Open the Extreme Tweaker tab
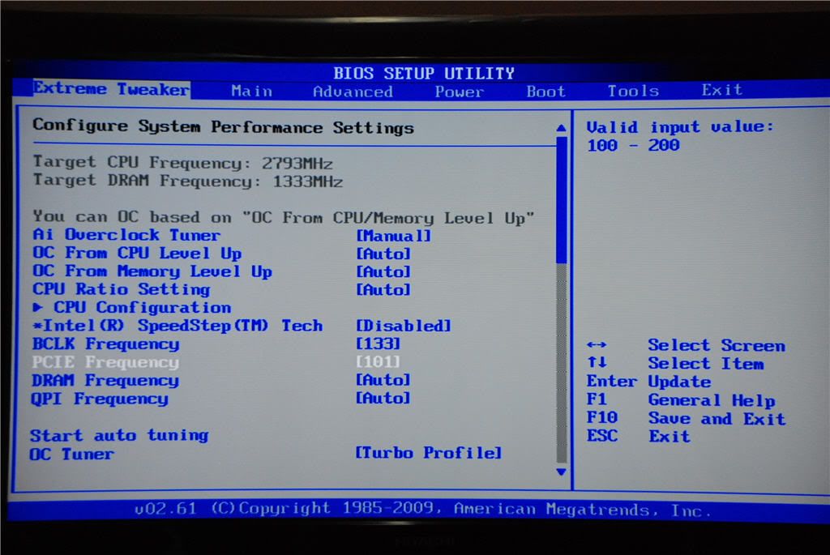Image resolution: width=830 pixels, height=555 pixels. (111, 89)
